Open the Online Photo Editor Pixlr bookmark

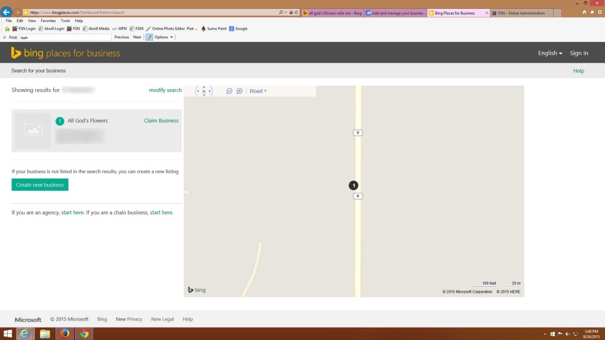point(172,28)
